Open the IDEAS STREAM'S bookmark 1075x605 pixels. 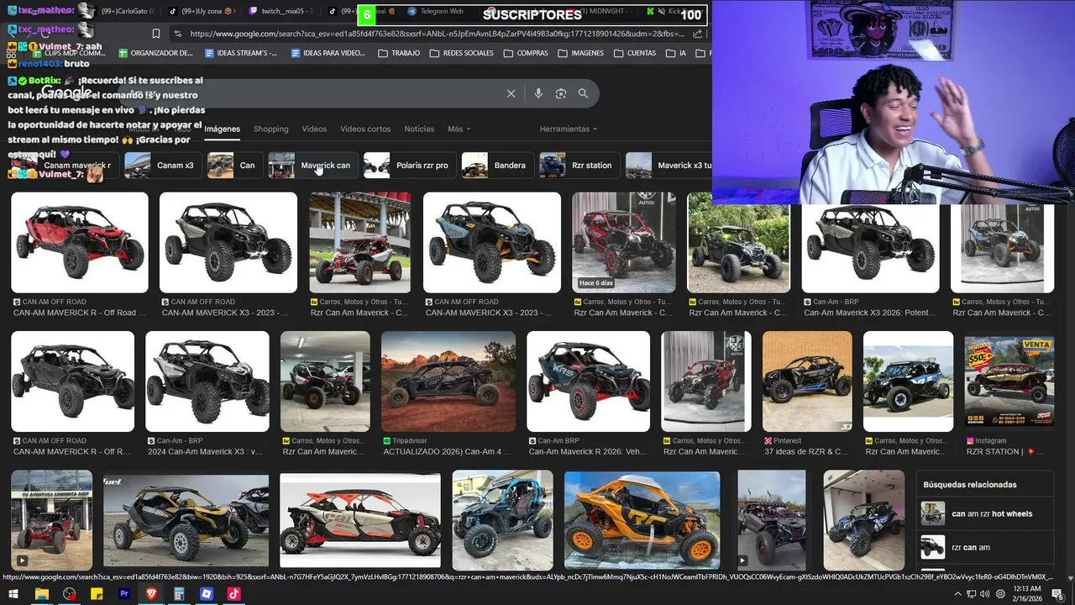241,53
